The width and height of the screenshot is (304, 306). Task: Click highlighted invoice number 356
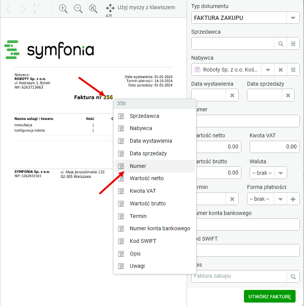(x=108, y=98)
